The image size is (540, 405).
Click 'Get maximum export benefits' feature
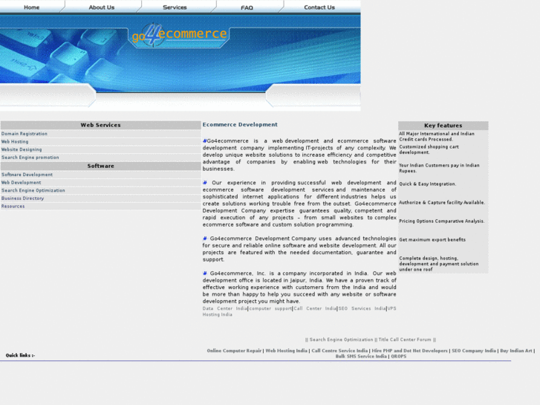[432, 240]
